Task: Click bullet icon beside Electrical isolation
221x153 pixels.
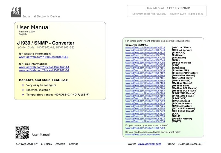Action: coord(23,90)
